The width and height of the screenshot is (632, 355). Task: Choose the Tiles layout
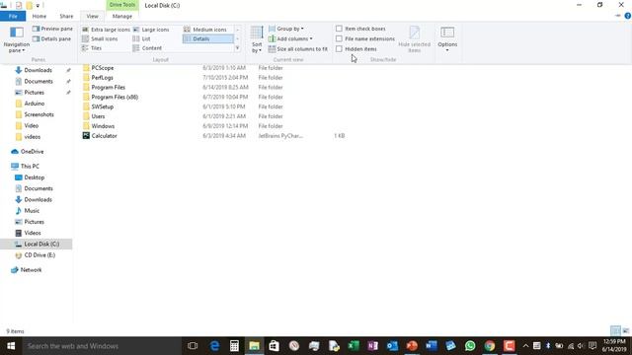tap(92, 48)
